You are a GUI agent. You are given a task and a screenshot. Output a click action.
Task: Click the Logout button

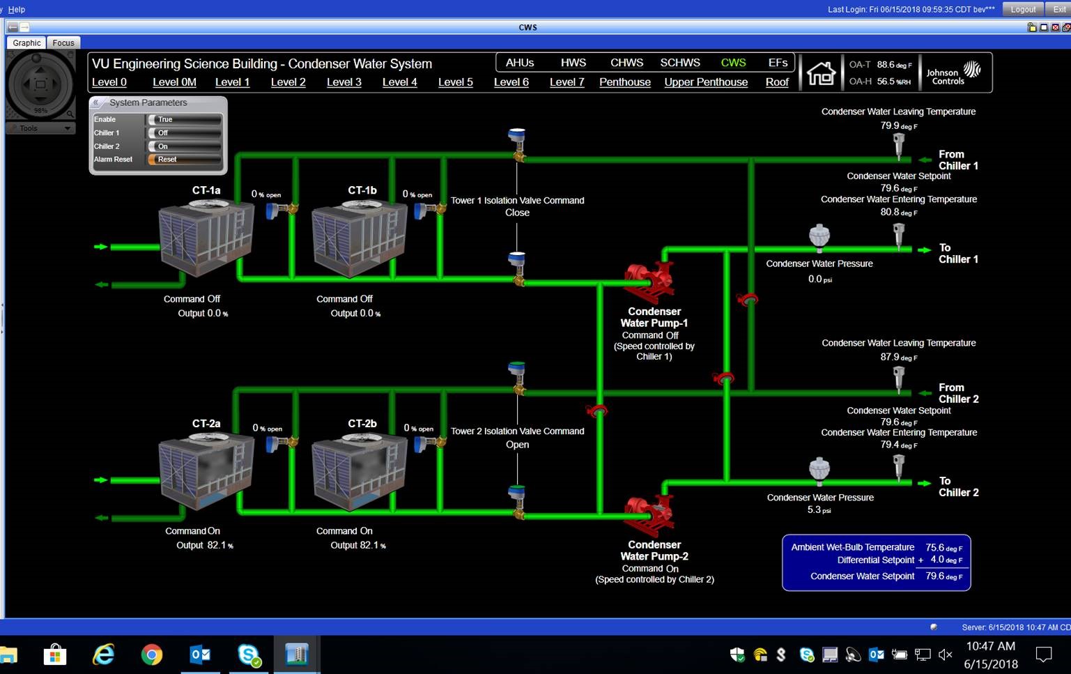click(x=1023, y=9)
